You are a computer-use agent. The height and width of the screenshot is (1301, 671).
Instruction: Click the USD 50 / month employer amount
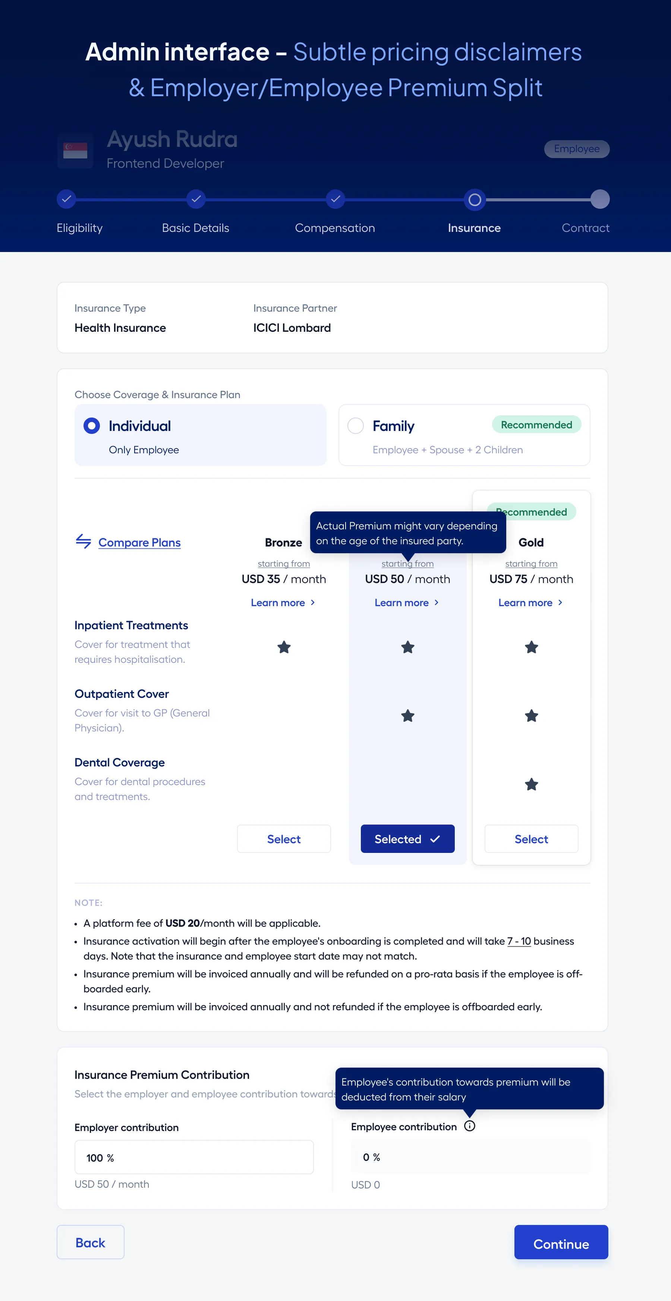[111, 1184]
